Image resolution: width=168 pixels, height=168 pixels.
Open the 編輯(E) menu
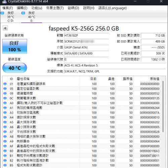(x=22, y=8)
